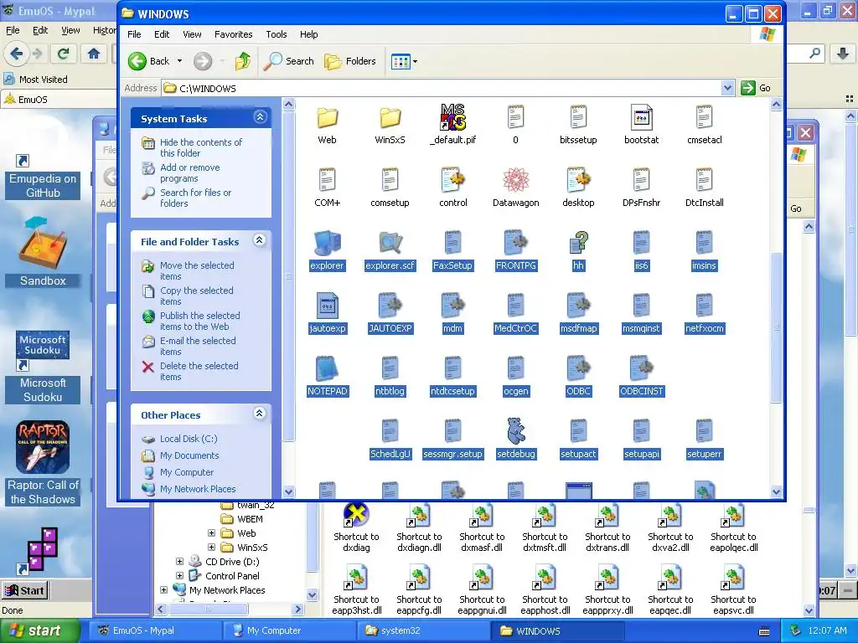Select the hh help application icon
858x643 pixels.
click(578, 243)
